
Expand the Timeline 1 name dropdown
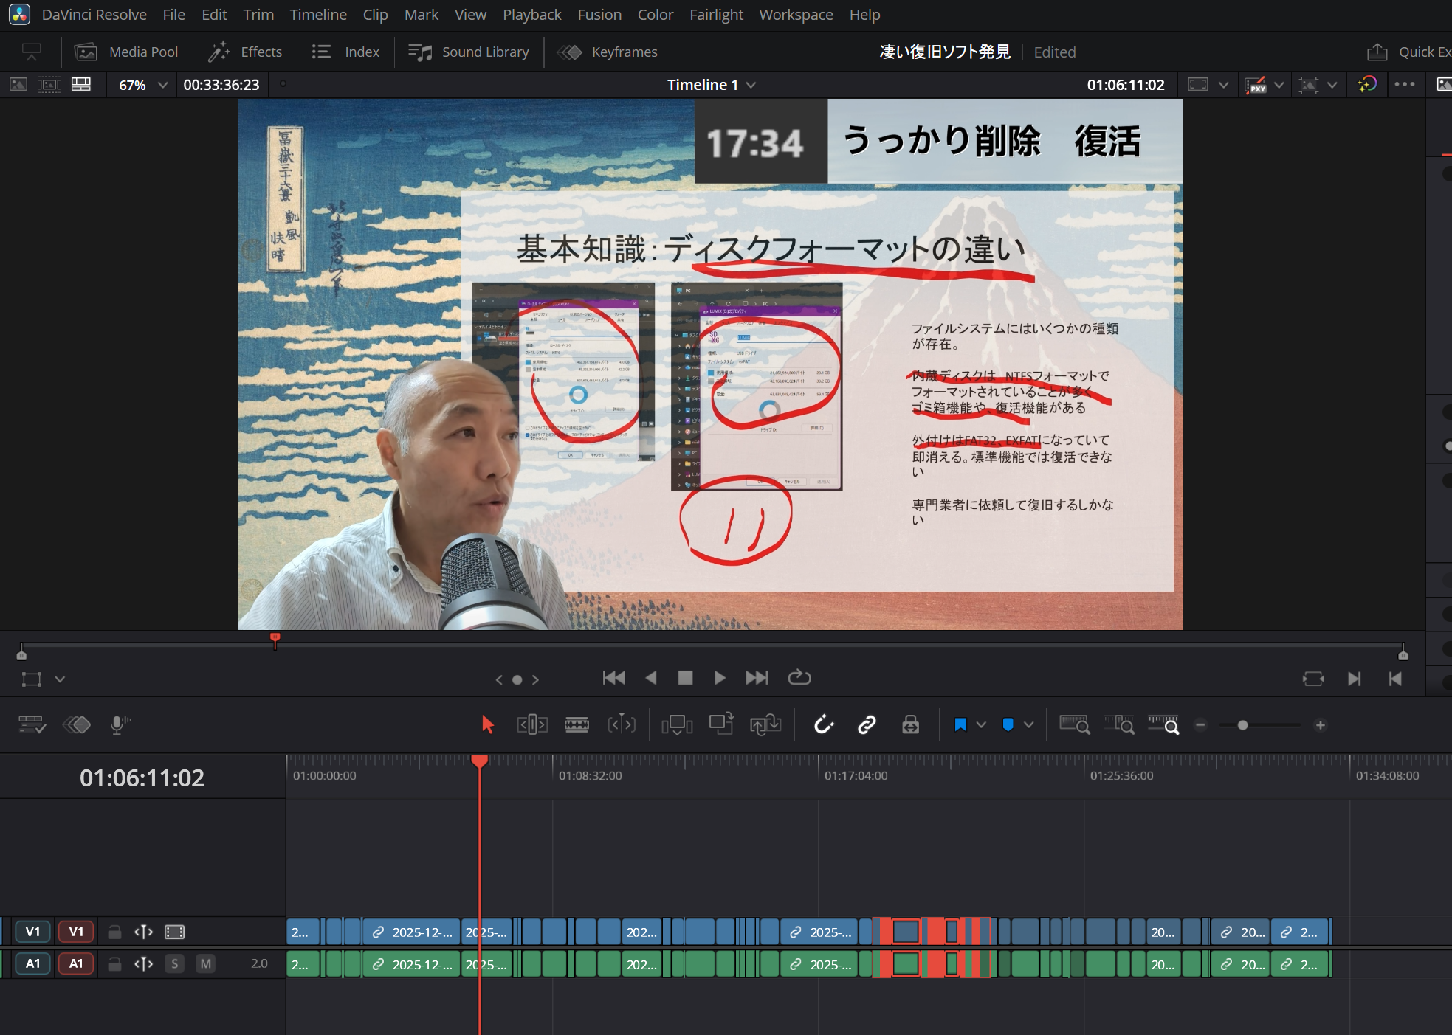point(751,85)
